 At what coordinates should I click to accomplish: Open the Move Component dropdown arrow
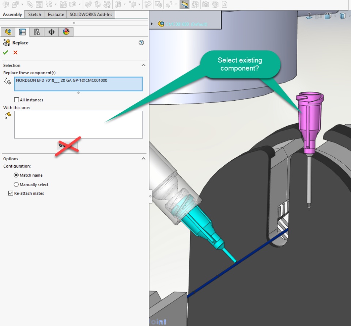pos(79,4)
